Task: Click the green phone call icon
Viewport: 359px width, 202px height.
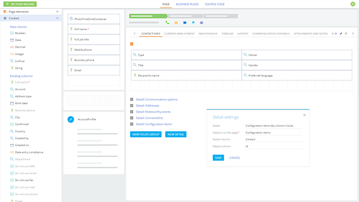Action: pos(167,22)
